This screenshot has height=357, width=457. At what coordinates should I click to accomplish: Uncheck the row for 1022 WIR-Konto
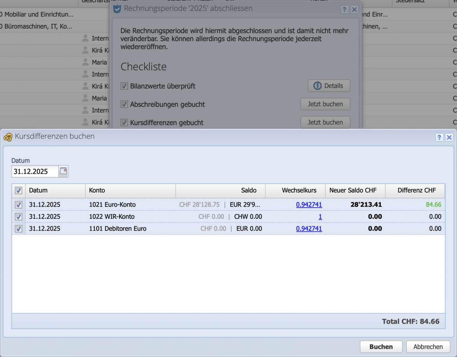click(18, 217)
